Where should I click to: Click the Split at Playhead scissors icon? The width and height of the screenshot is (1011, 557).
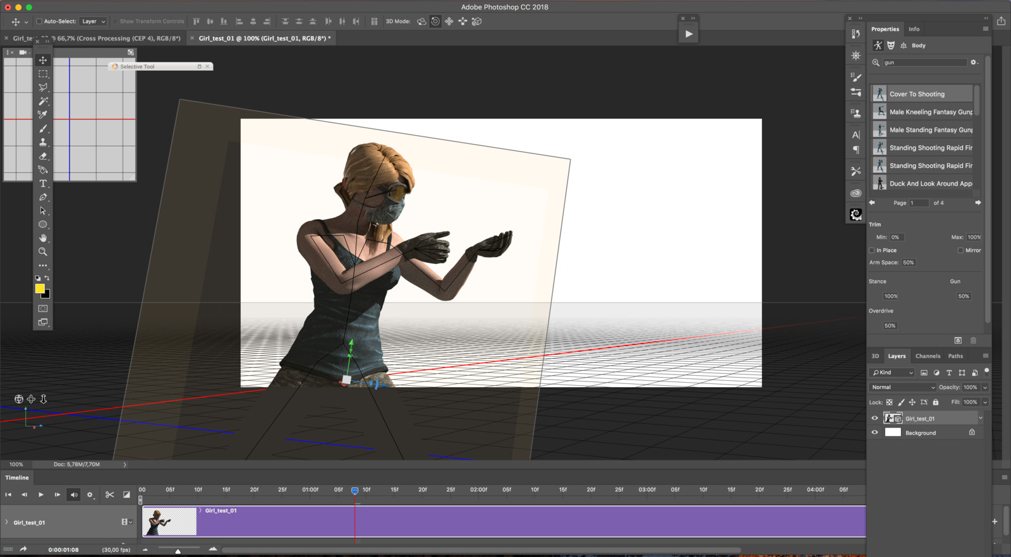pos(109,494)
